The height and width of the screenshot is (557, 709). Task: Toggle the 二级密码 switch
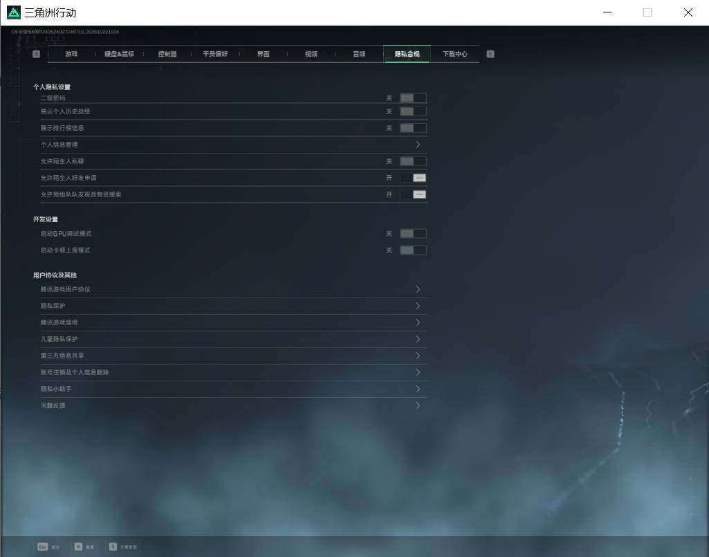coord(413,98)
